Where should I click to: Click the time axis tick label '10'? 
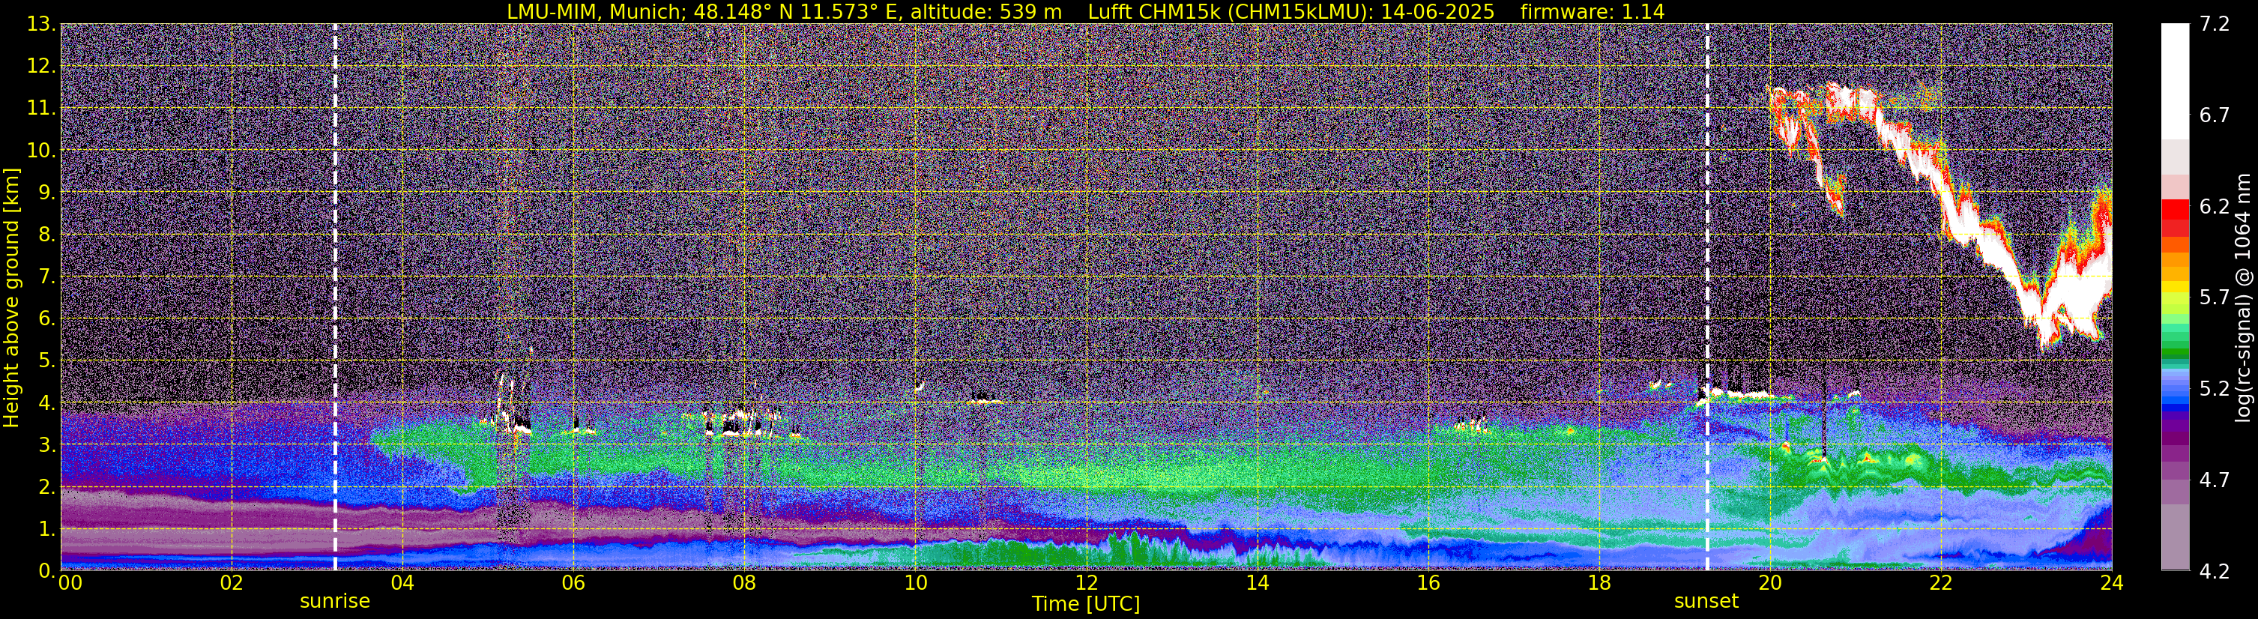tap(915, 583)
